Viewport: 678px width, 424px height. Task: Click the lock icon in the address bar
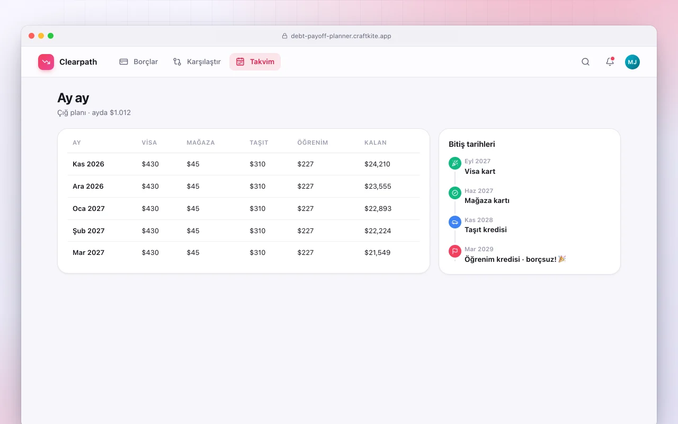pyautogui.click(x=285, y=36)
